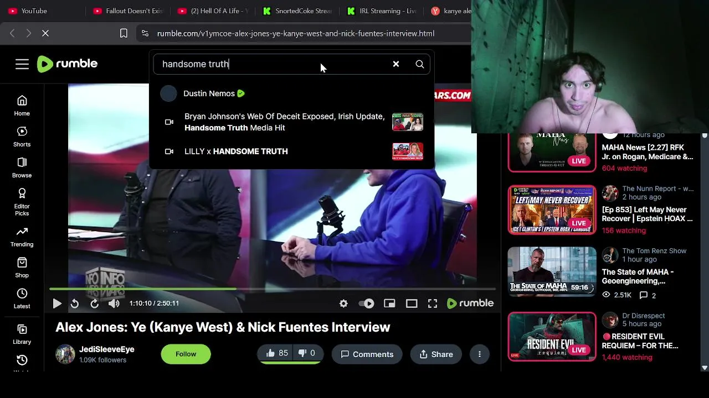Open Resident Evil Requiem live thumbnail
The height and width of the screenshot is (398, 709).
tap(552, 337)
